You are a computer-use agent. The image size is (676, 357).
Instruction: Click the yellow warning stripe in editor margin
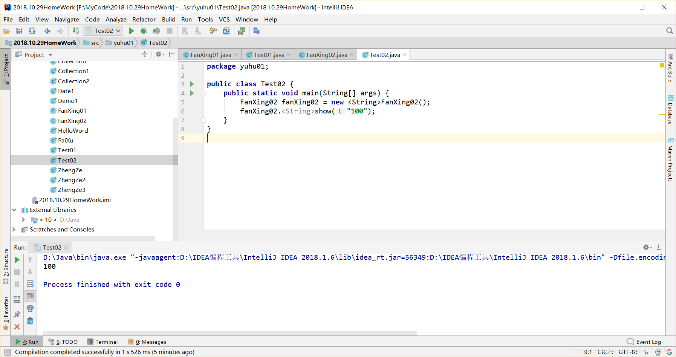pos(662,114)
